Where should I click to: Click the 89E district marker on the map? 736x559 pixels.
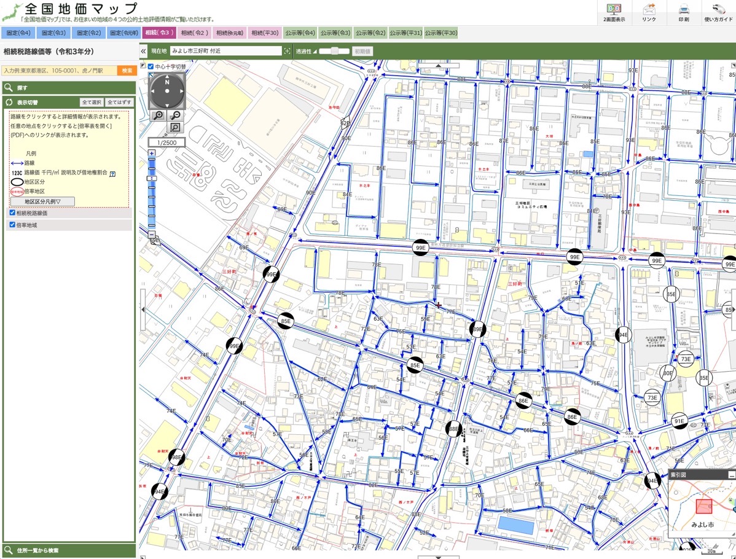coord(477,329)
